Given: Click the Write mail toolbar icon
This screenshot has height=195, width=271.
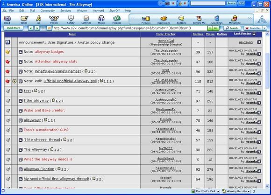Looking at the screenshot, I should click(x=24, y=20).
